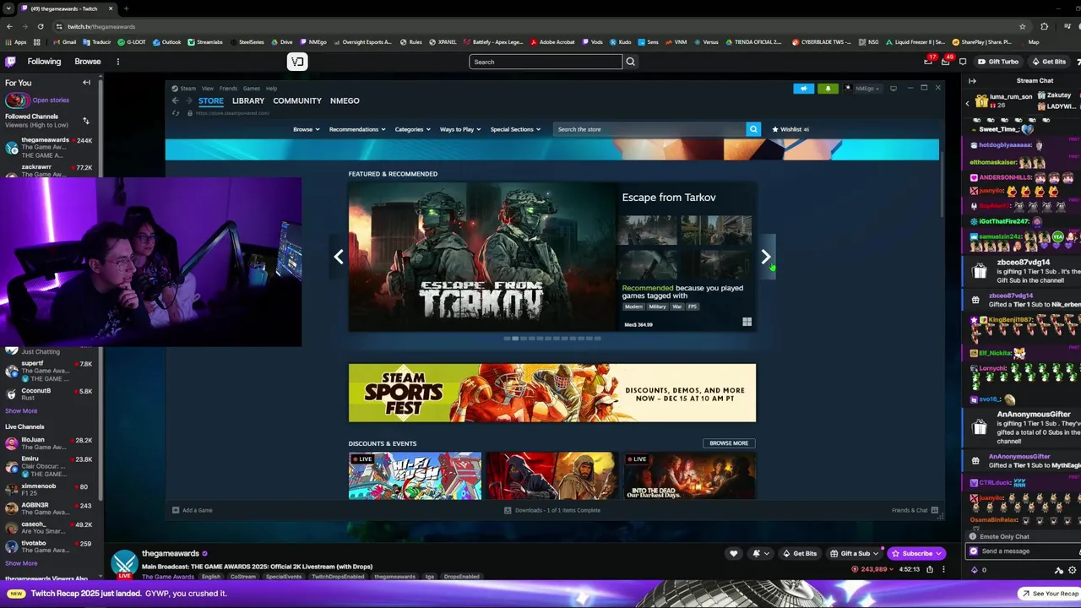Open stream options three-dot menu

coord(943,569)
